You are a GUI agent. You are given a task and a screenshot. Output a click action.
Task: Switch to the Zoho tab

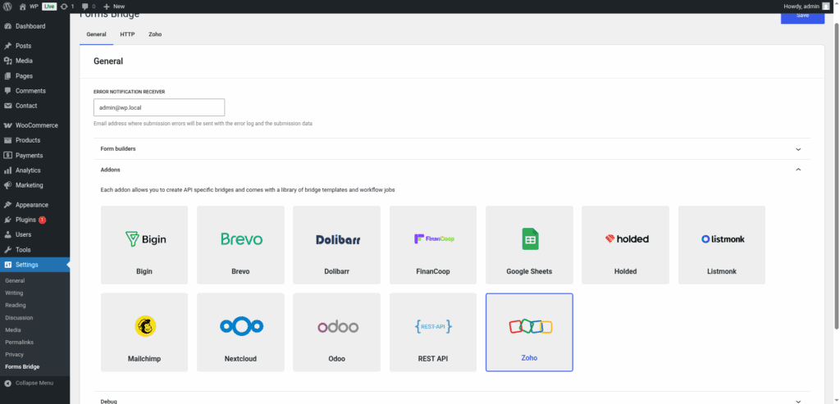coord(155,34)
